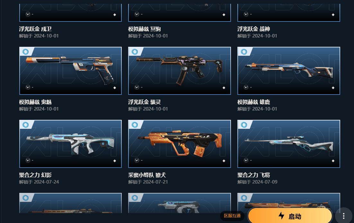
Task: Click the lightning bolt icon on 启动 button
Action: click(x=281, y=216)
